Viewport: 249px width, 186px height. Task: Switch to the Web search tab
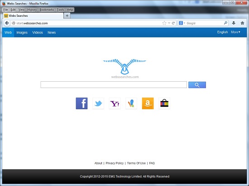(x=8, y=33)
